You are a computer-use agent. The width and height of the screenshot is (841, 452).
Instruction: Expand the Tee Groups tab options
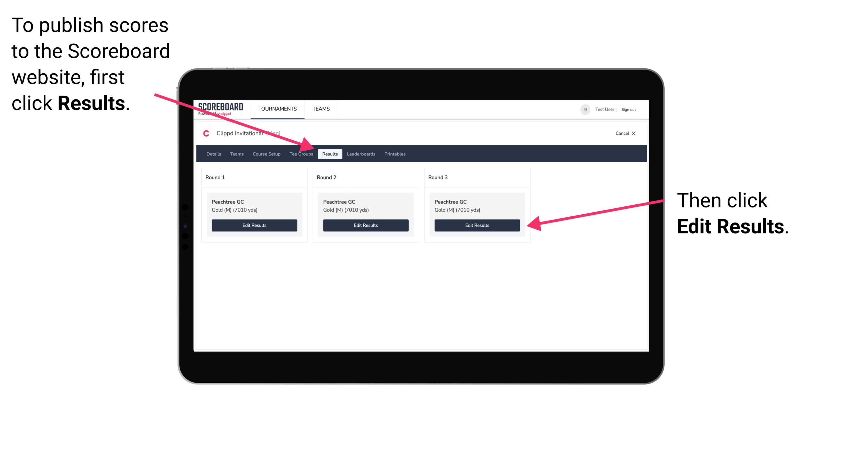pyautogui.click(x=301, y=154)
